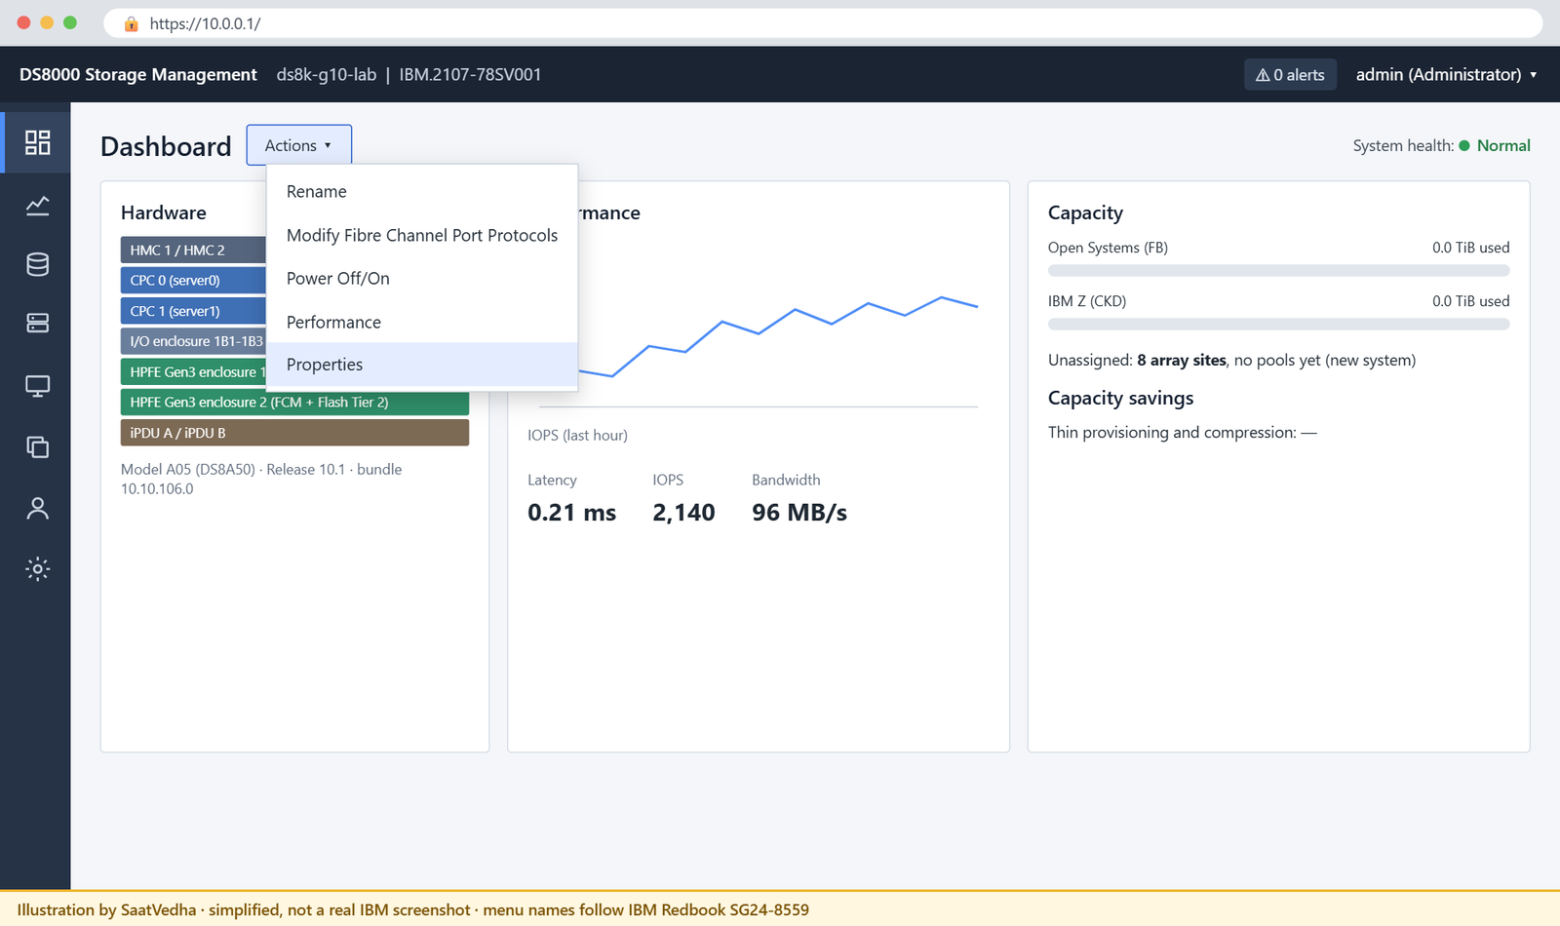
Task: Click the 0.21 ms latency value
Action: pos(571,513)
